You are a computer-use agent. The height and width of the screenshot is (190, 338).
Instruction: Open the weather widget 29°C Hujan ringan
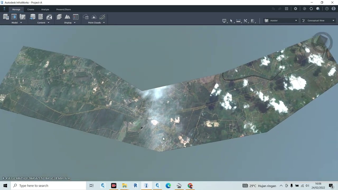point(259,186)
